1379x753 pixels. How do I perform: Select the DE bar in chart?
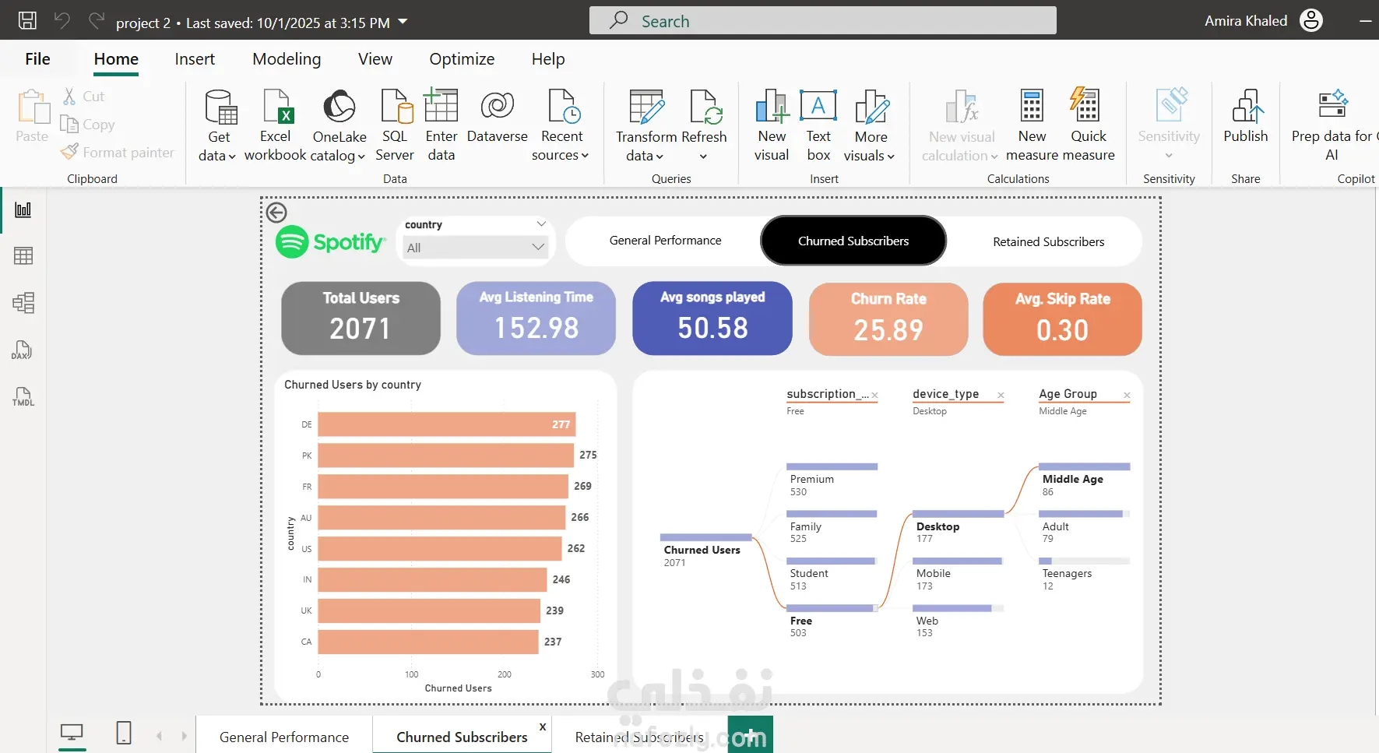pyautogui.click(x=446, y=424)
